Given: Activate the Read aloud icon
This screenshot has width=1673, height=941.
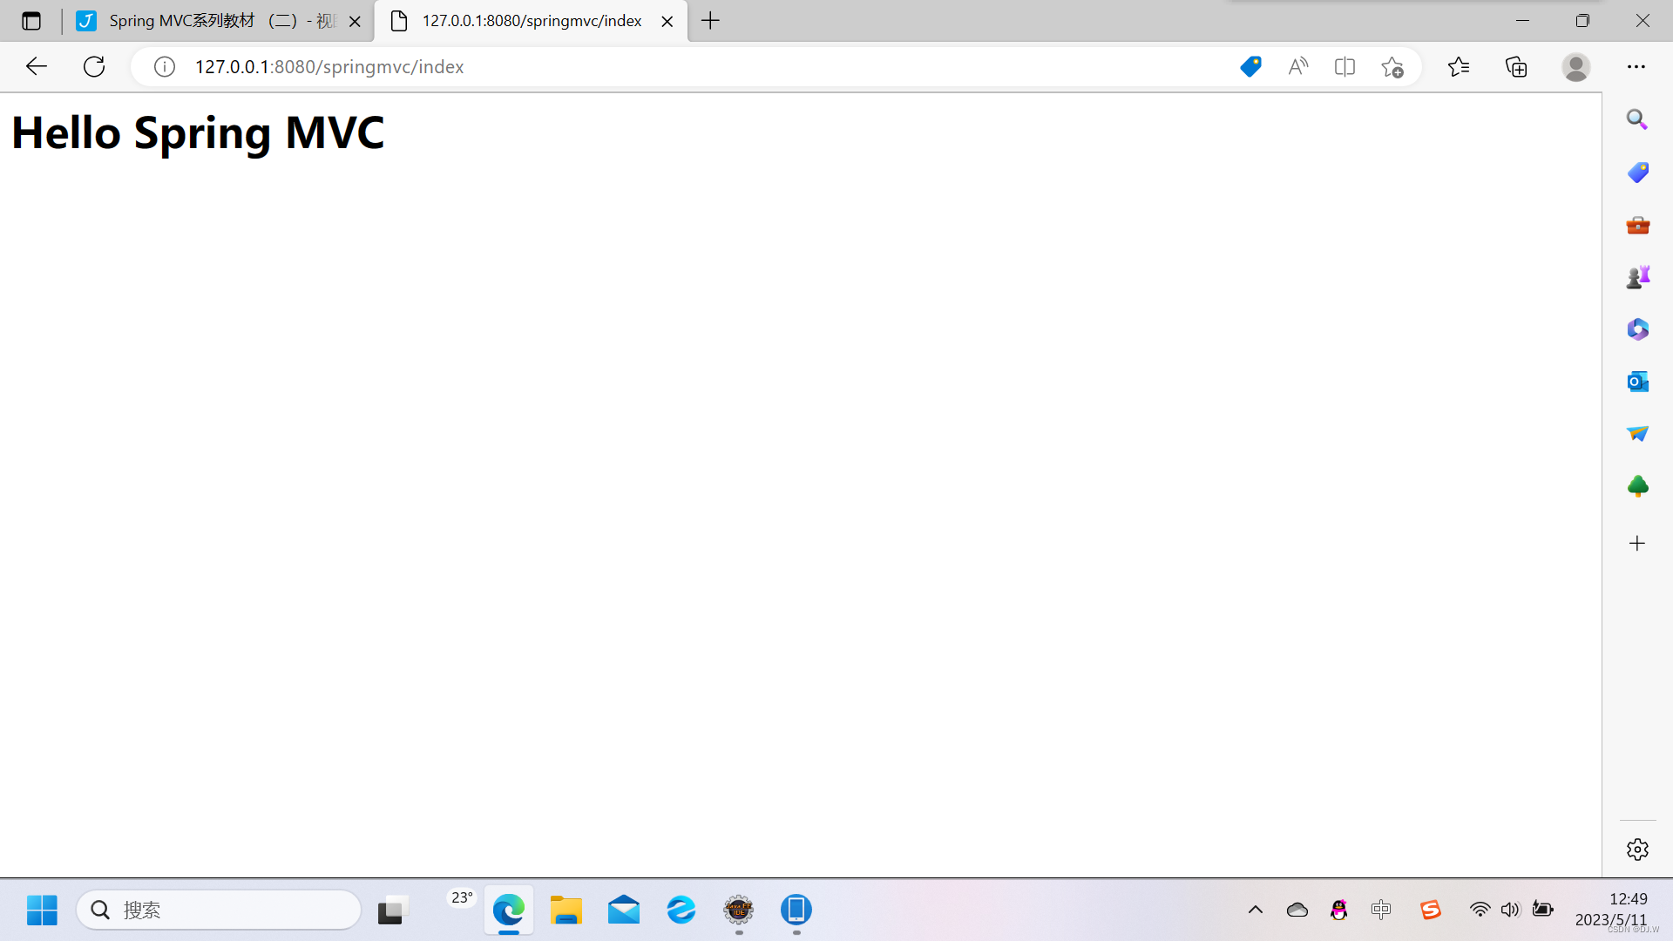Looking at the screenshot, I should (1297, 67).
